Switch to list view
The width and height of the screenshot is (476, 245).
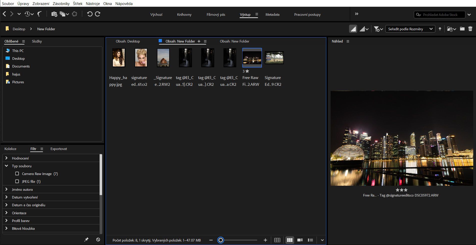pyautogui.click(x=310, y=240)
